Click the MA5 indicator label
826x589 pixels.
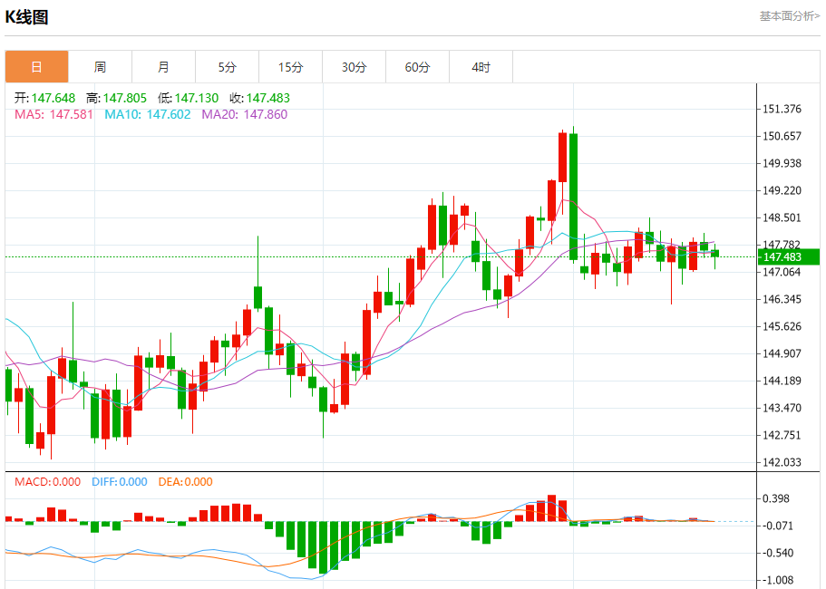53,114
